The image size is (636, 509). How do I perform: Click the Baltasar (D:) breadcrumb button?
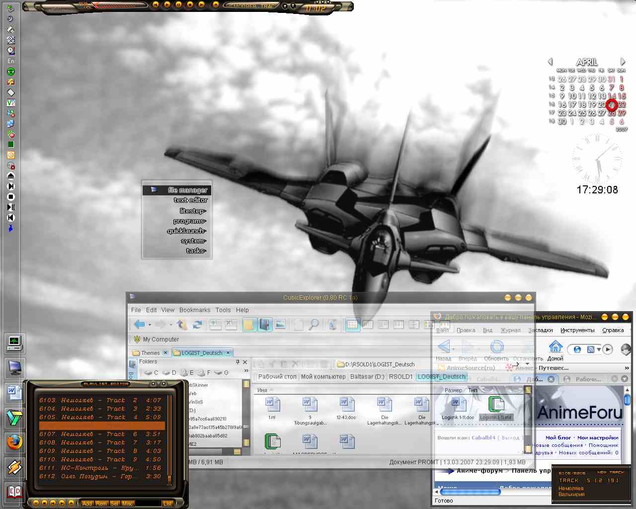[x=367, y=377]
